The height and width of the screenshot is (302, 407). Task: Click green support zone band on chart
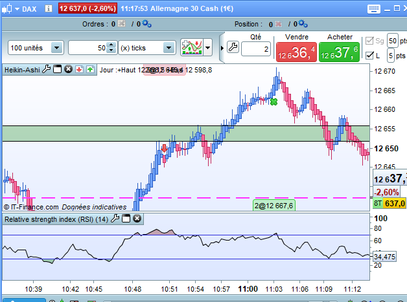[x=186, y=133]
